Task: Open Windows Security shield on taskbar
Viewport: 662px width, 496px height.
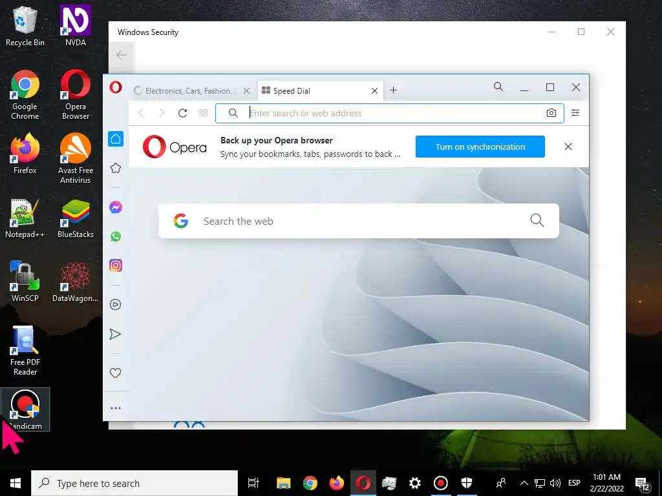Action: (467, 483)
